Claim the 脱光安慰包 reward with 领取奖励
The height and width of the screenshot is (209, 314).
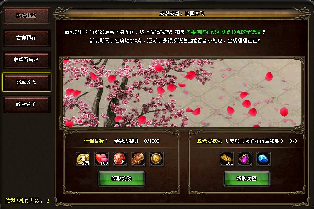click(x=247, y=178)
